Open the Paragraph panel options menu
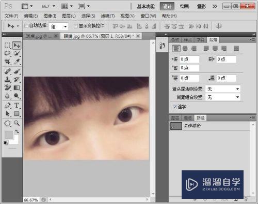The height and width of the screenshot is (204, 258). 253,40
